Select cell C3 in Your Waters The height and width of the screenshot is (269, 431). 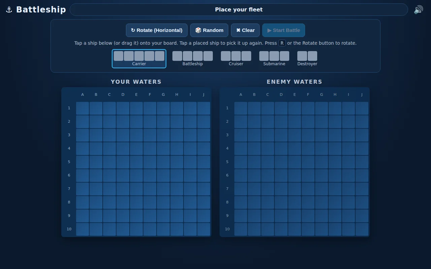109,135
